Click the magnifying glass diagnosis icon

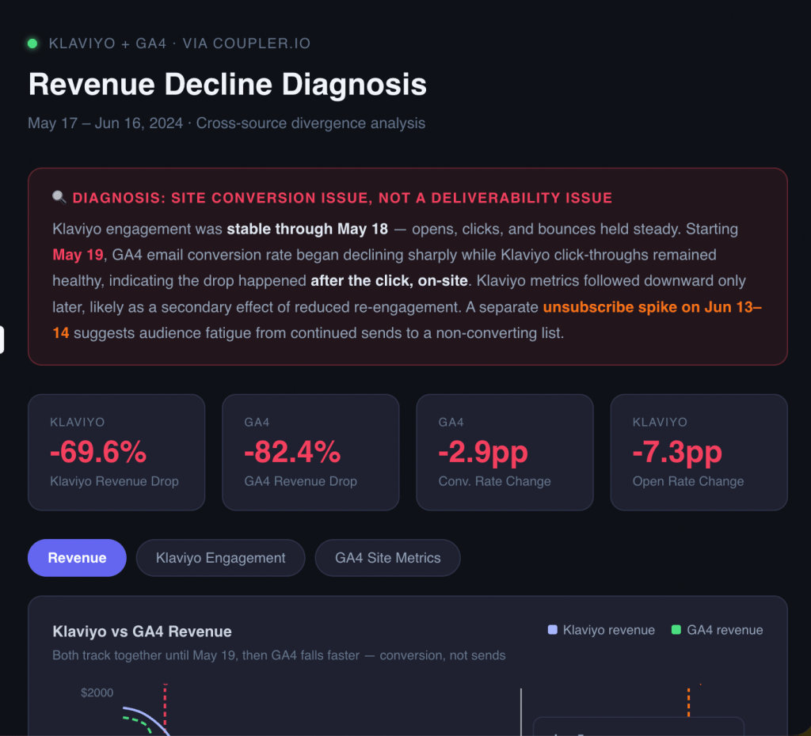click(59, 197)
